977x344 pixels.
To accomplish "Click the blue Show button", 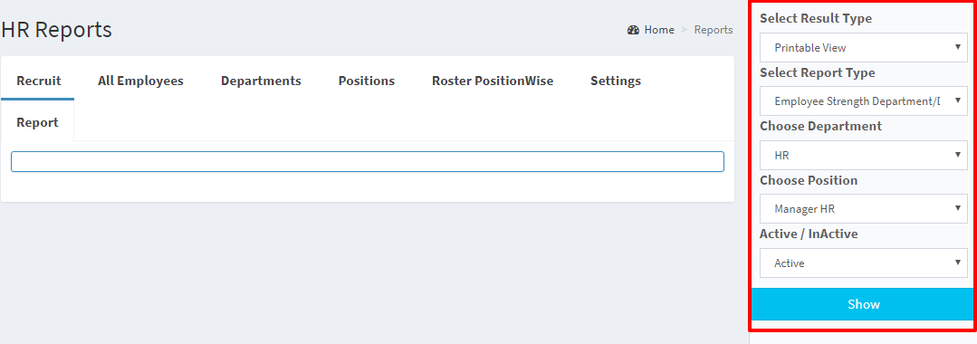I will (x=863, y=304).
